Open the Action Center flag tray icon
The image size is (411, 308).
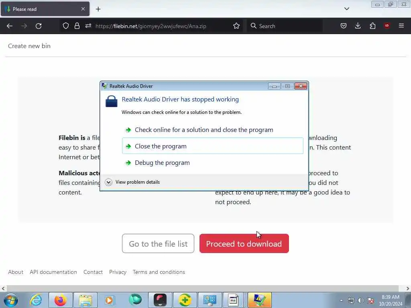(x=370, y=300)
